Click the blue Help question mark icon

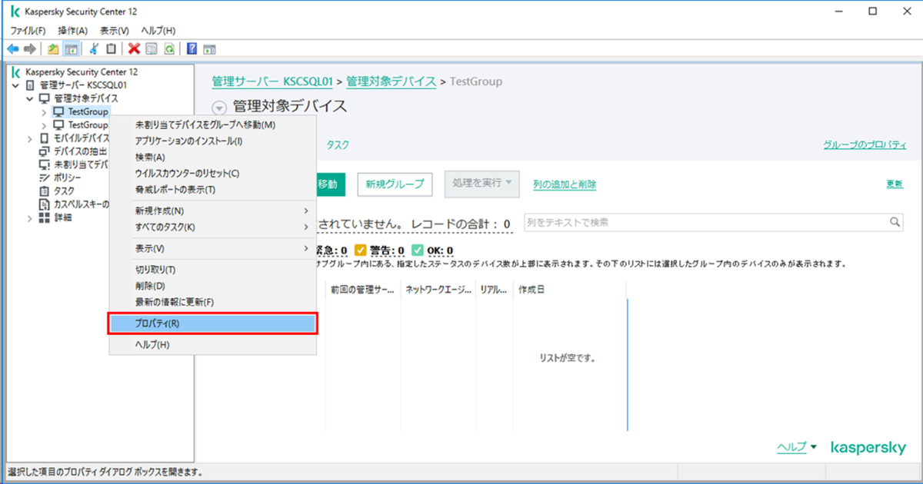click(192, 48)
